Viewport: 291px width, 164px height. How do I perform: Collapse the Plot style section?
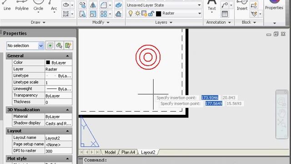point(67,159)
